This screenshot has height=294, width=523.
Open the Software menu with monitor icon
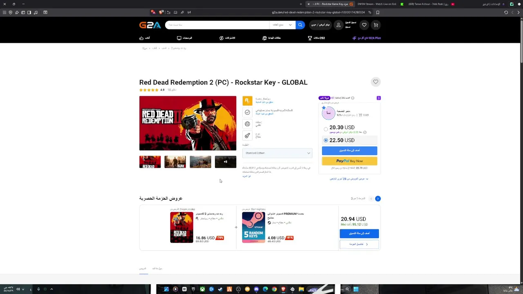pyautogui.click(x=185, y=38)
